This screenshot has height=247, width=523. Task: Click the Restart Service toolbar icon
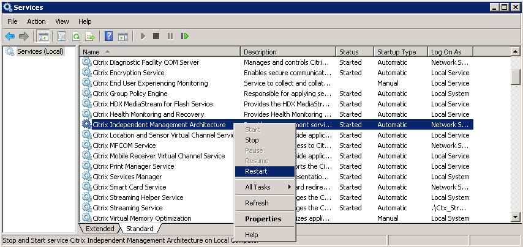[x=184, y=36]
